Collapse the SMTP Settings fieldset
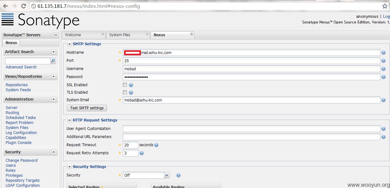This screenshot has width=390, height=188. pyautogui.click(x=69, y=44)
